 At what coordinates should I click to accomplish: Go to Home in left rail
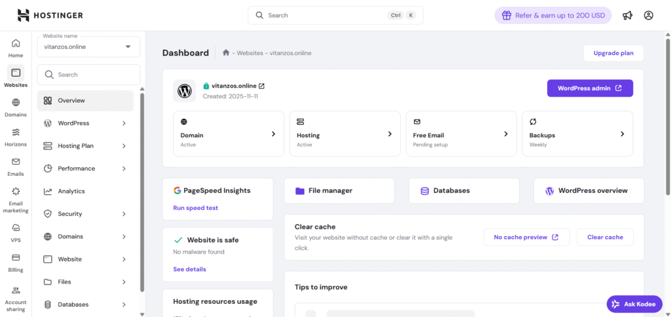click(x=16, y=48)
